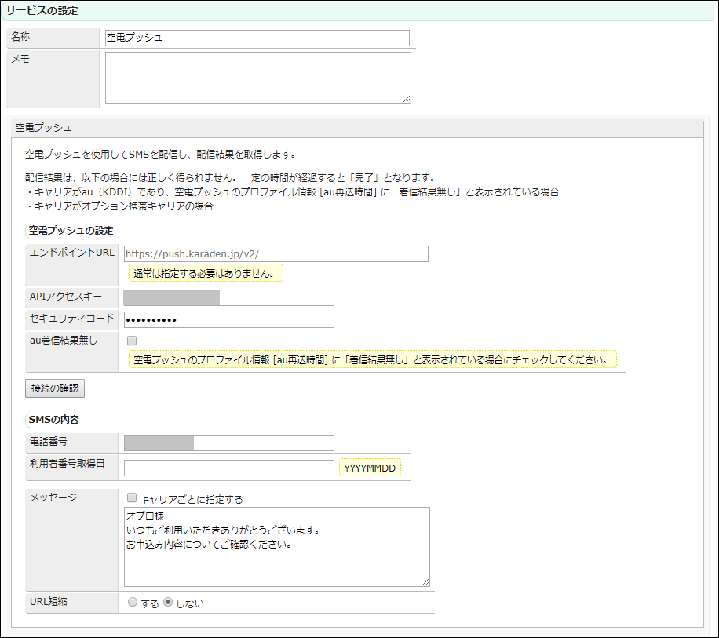This screenshot has height=638, width=719.
Task: Select the する radio button for URL短縮
Action: tap(132, 603)
